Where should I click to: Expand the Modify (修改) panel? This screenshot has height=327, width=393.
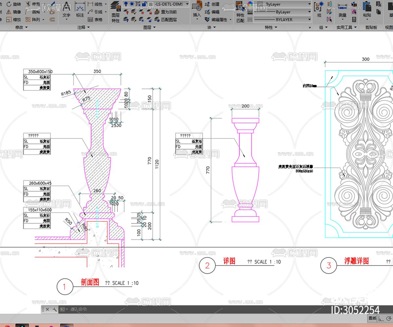click(21, 27)
